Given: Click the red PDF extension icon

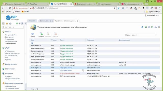Looking at the screenshot, I should pyautogui.click(x=156, y=8).
